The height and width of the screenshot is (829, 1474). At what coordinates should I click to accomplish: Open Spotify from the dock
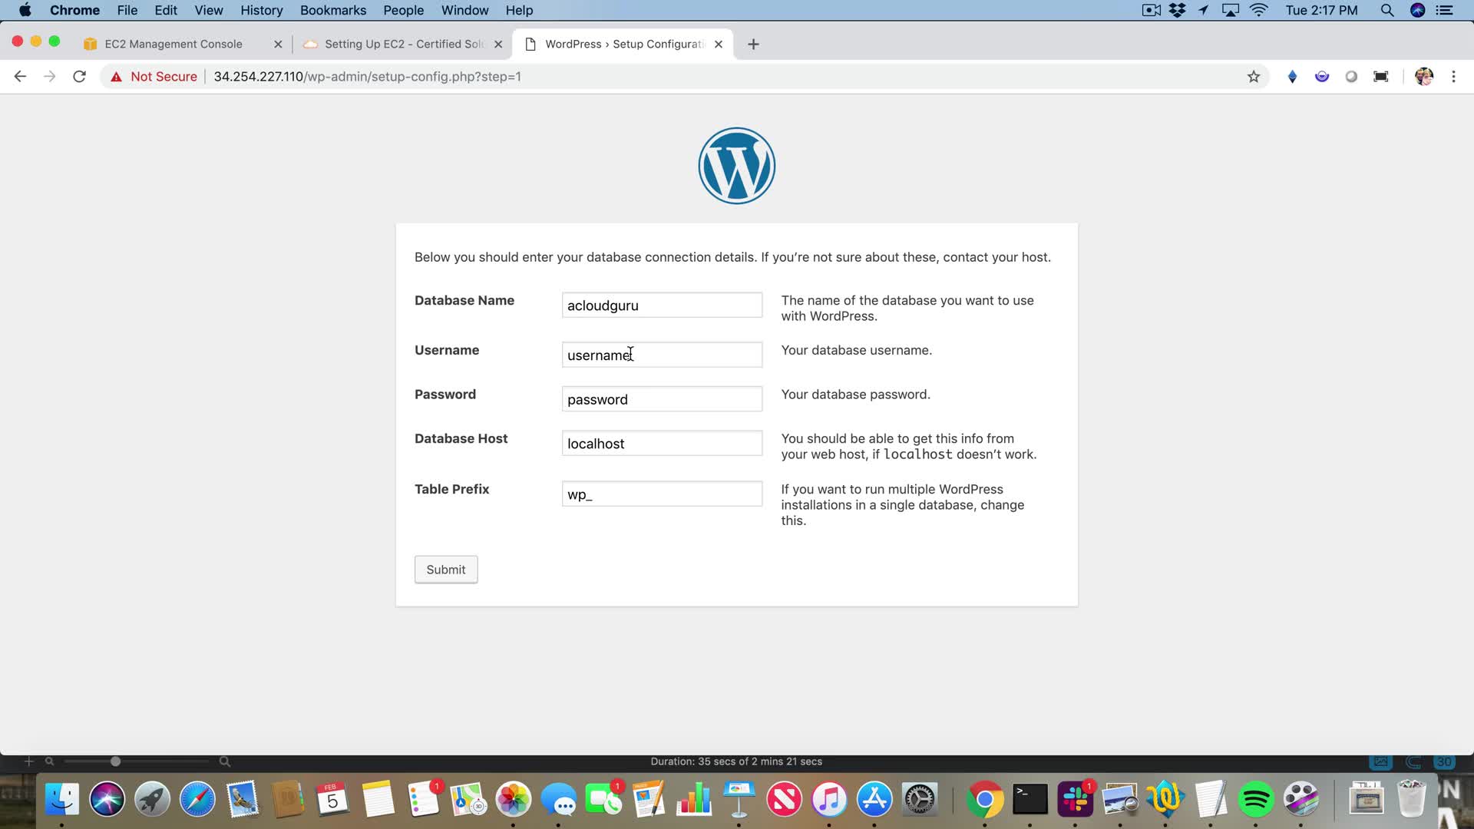click(1256, 800)
